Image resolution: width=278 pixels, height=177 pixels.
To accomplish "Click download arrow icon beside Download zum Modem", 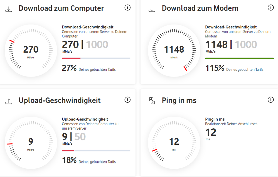I will (152, 9).
